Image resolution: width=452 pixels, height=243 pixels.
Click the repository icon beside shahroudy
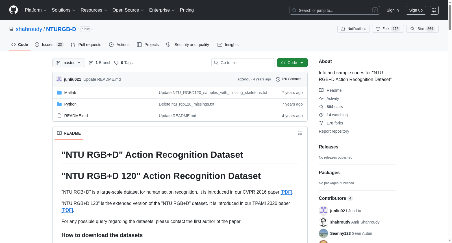coord(11,29)
